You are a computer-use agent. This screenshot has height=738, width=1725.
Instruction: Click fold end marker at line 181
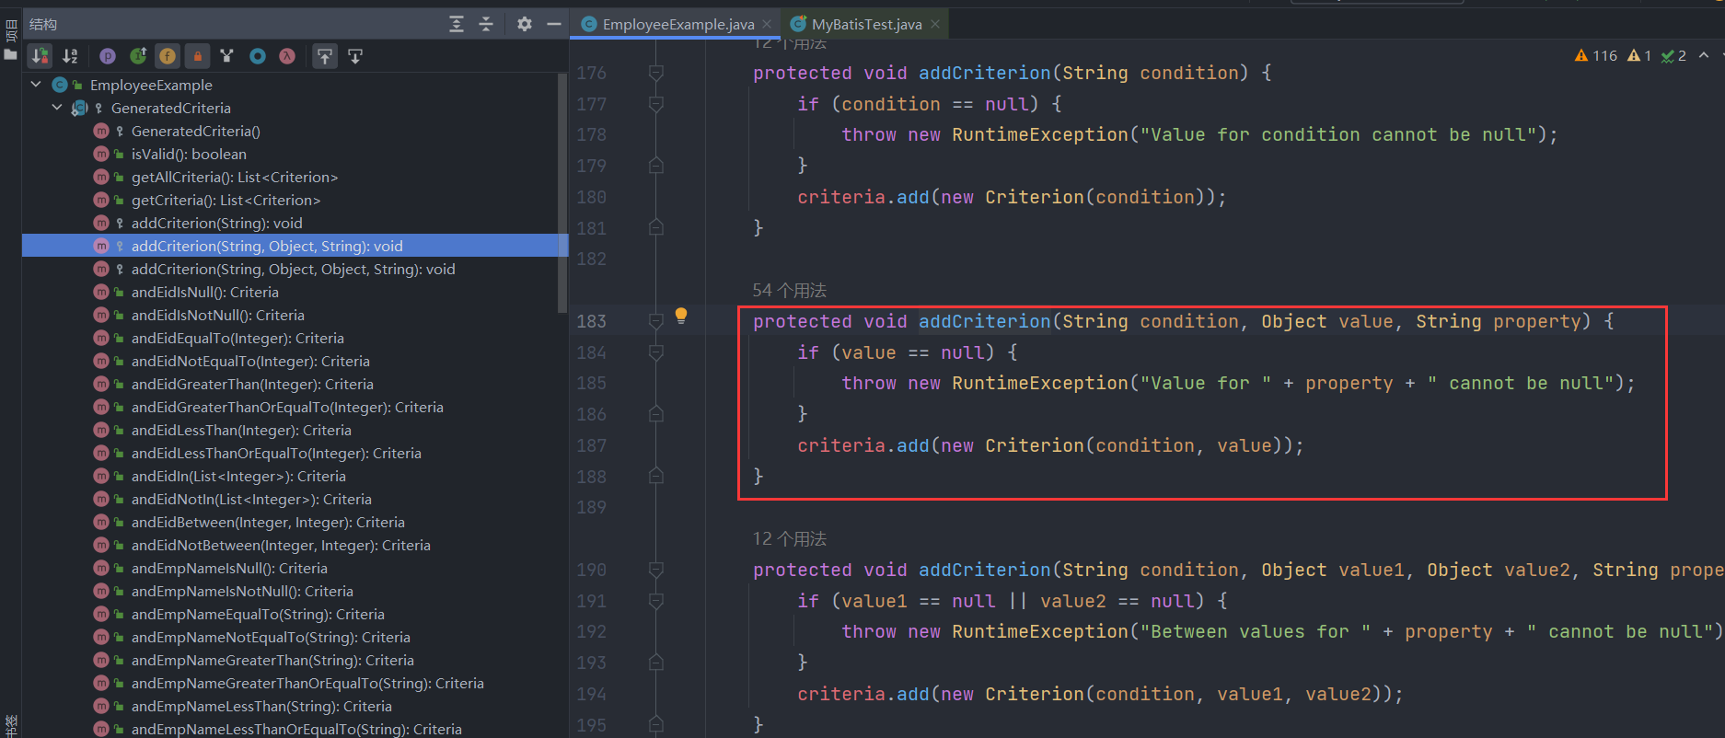click(x=656, y=227)
